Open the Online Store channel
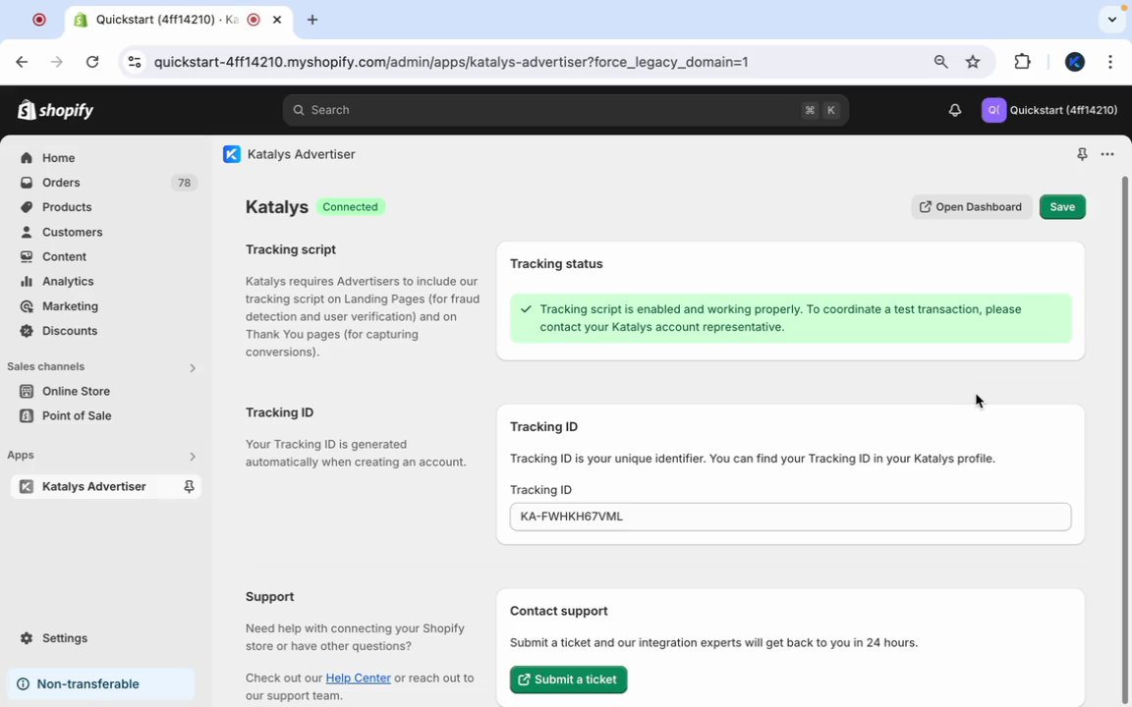Viewport: 1132px width, 707px height. click(x=76, y=391)
